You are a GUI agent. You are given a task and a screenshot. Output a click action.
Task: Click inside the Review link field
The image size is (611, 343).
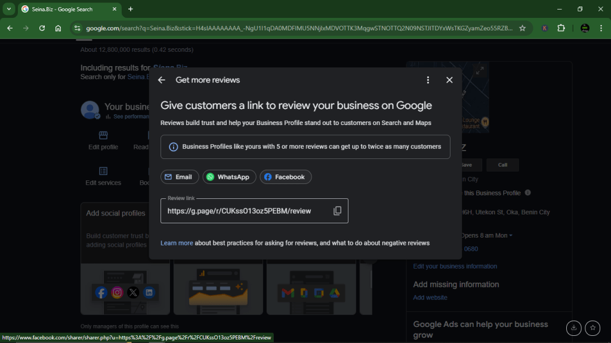tap(239, 211)
